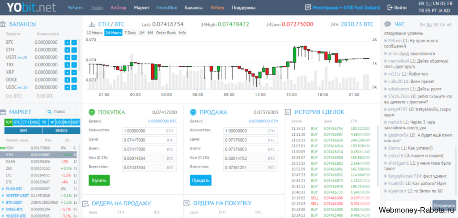458x218 pixels.
Task: Click the plus button for XRP
Action: (67, 73)
